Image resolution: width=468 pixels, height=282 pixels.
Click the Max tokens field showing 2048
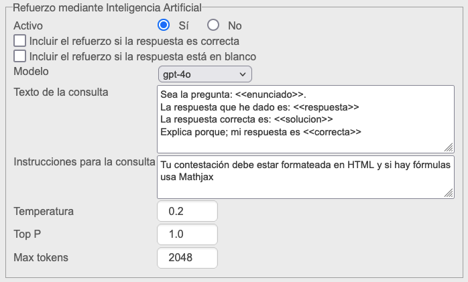pyautogui.click(x=187, y=257)
